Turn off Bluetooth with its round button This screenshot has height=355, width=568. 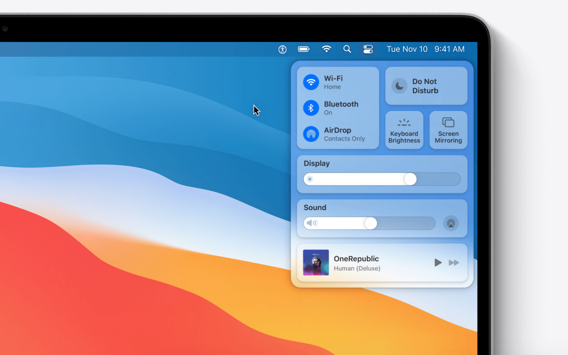click(311, 108)
